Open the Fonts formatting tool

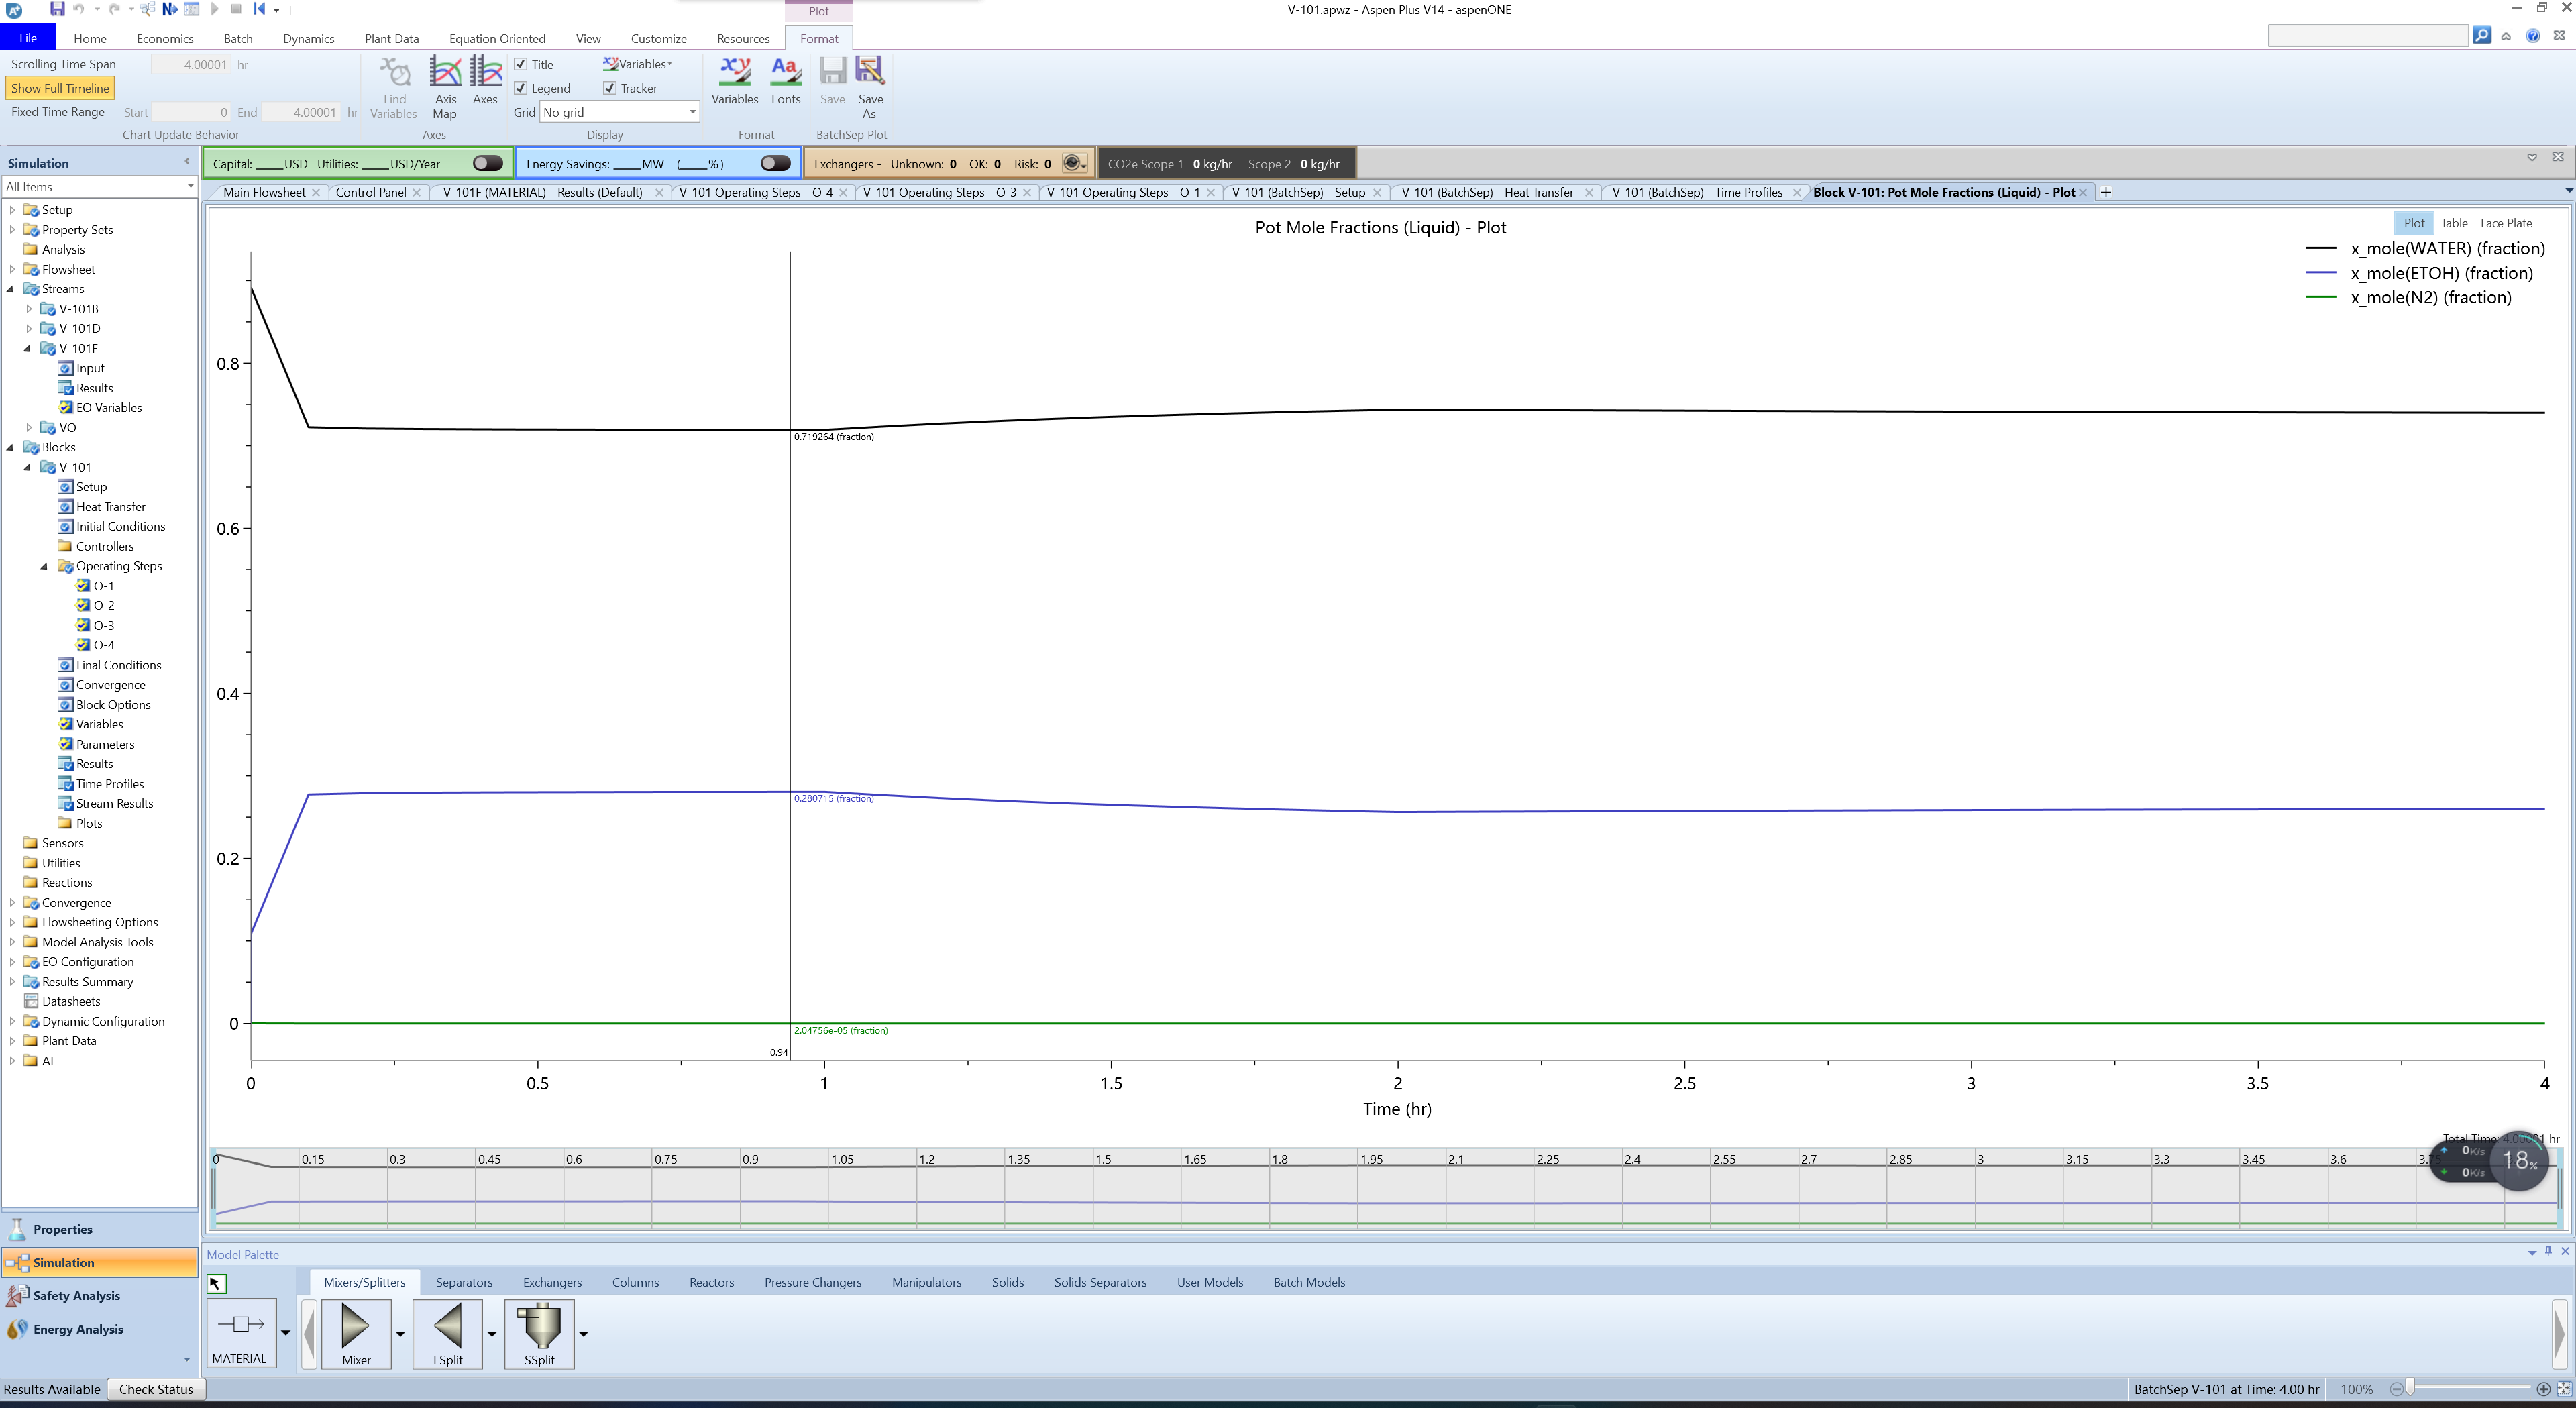click(x=786, y=81)
